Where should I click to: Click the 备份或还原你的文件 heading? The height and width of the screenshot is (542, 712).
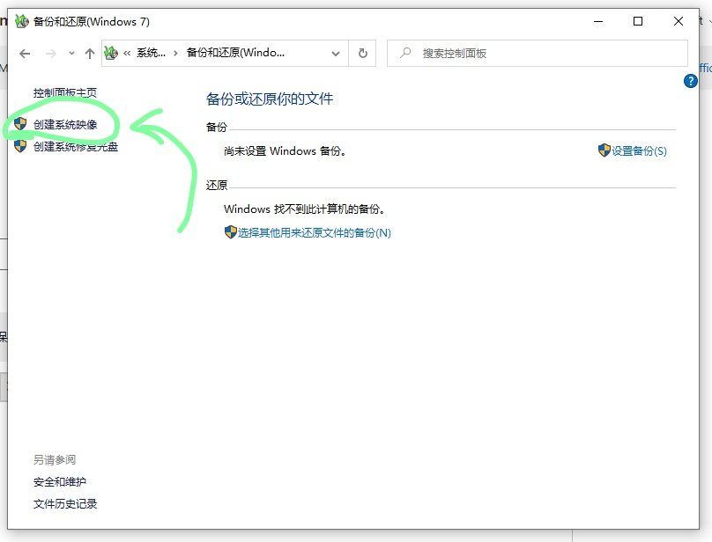270,99
